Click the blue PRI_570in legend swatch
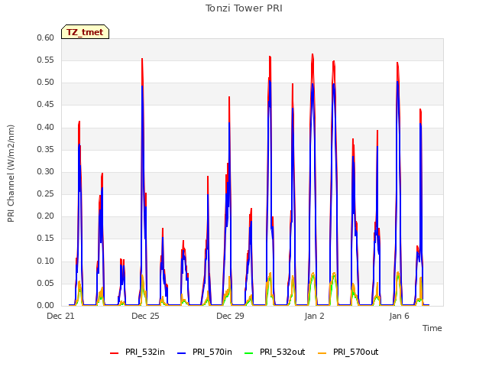Viewport: 489px width, 367px height. pos(182,352)
